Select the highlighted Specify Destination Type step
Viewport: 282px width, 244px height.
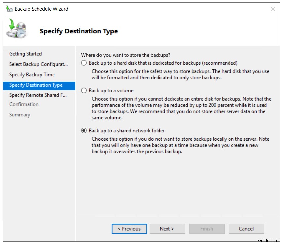pyautogui.click(x=36, y=85)
